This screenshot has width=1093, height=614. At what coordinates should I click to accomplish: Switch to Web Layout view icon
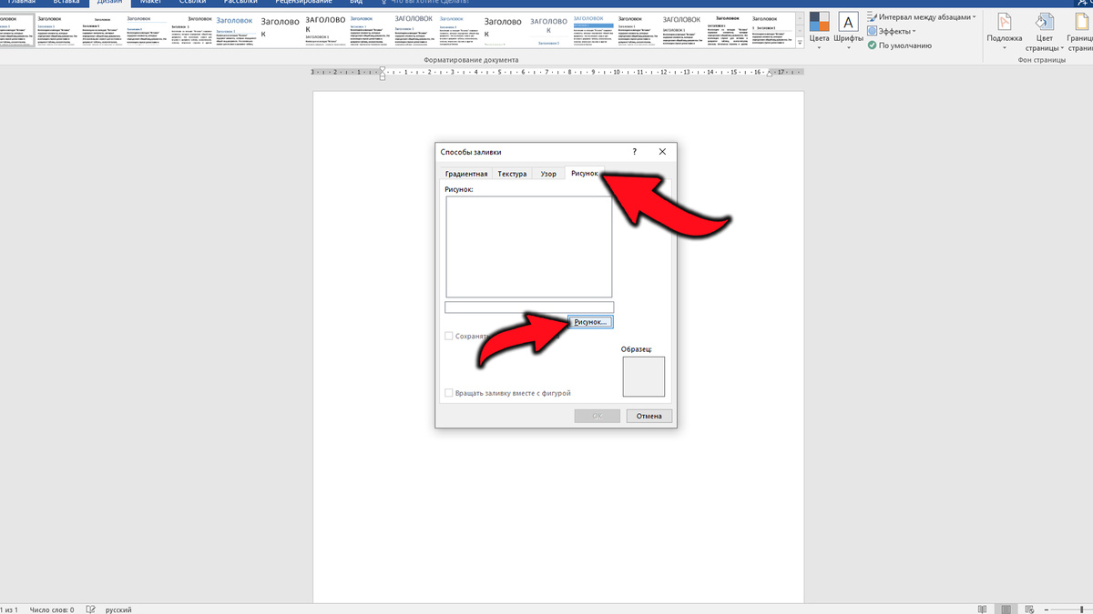coord(1029,609)
